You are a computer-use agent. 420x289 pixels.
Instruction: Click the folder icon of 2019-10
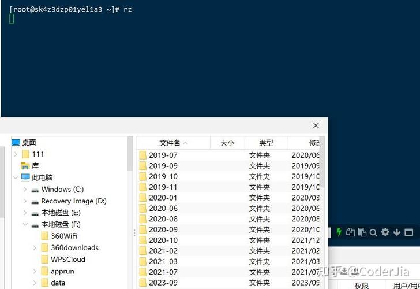[142, 176]
